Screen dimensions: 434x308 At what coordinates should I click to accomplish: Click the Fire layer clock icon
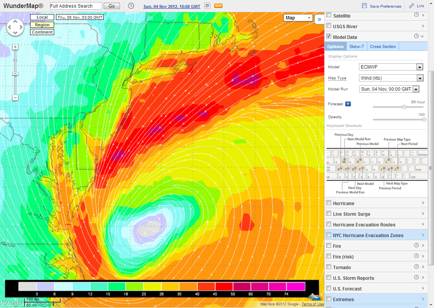[416, 245]
